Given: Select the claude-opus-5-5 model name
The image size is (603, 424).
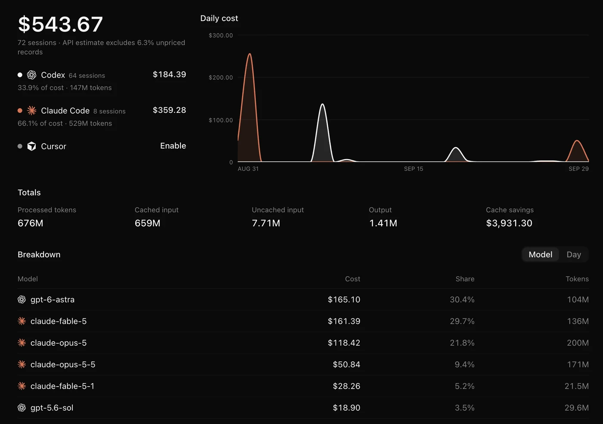Looking at the screenshot, I should click(x=63, y=365).
